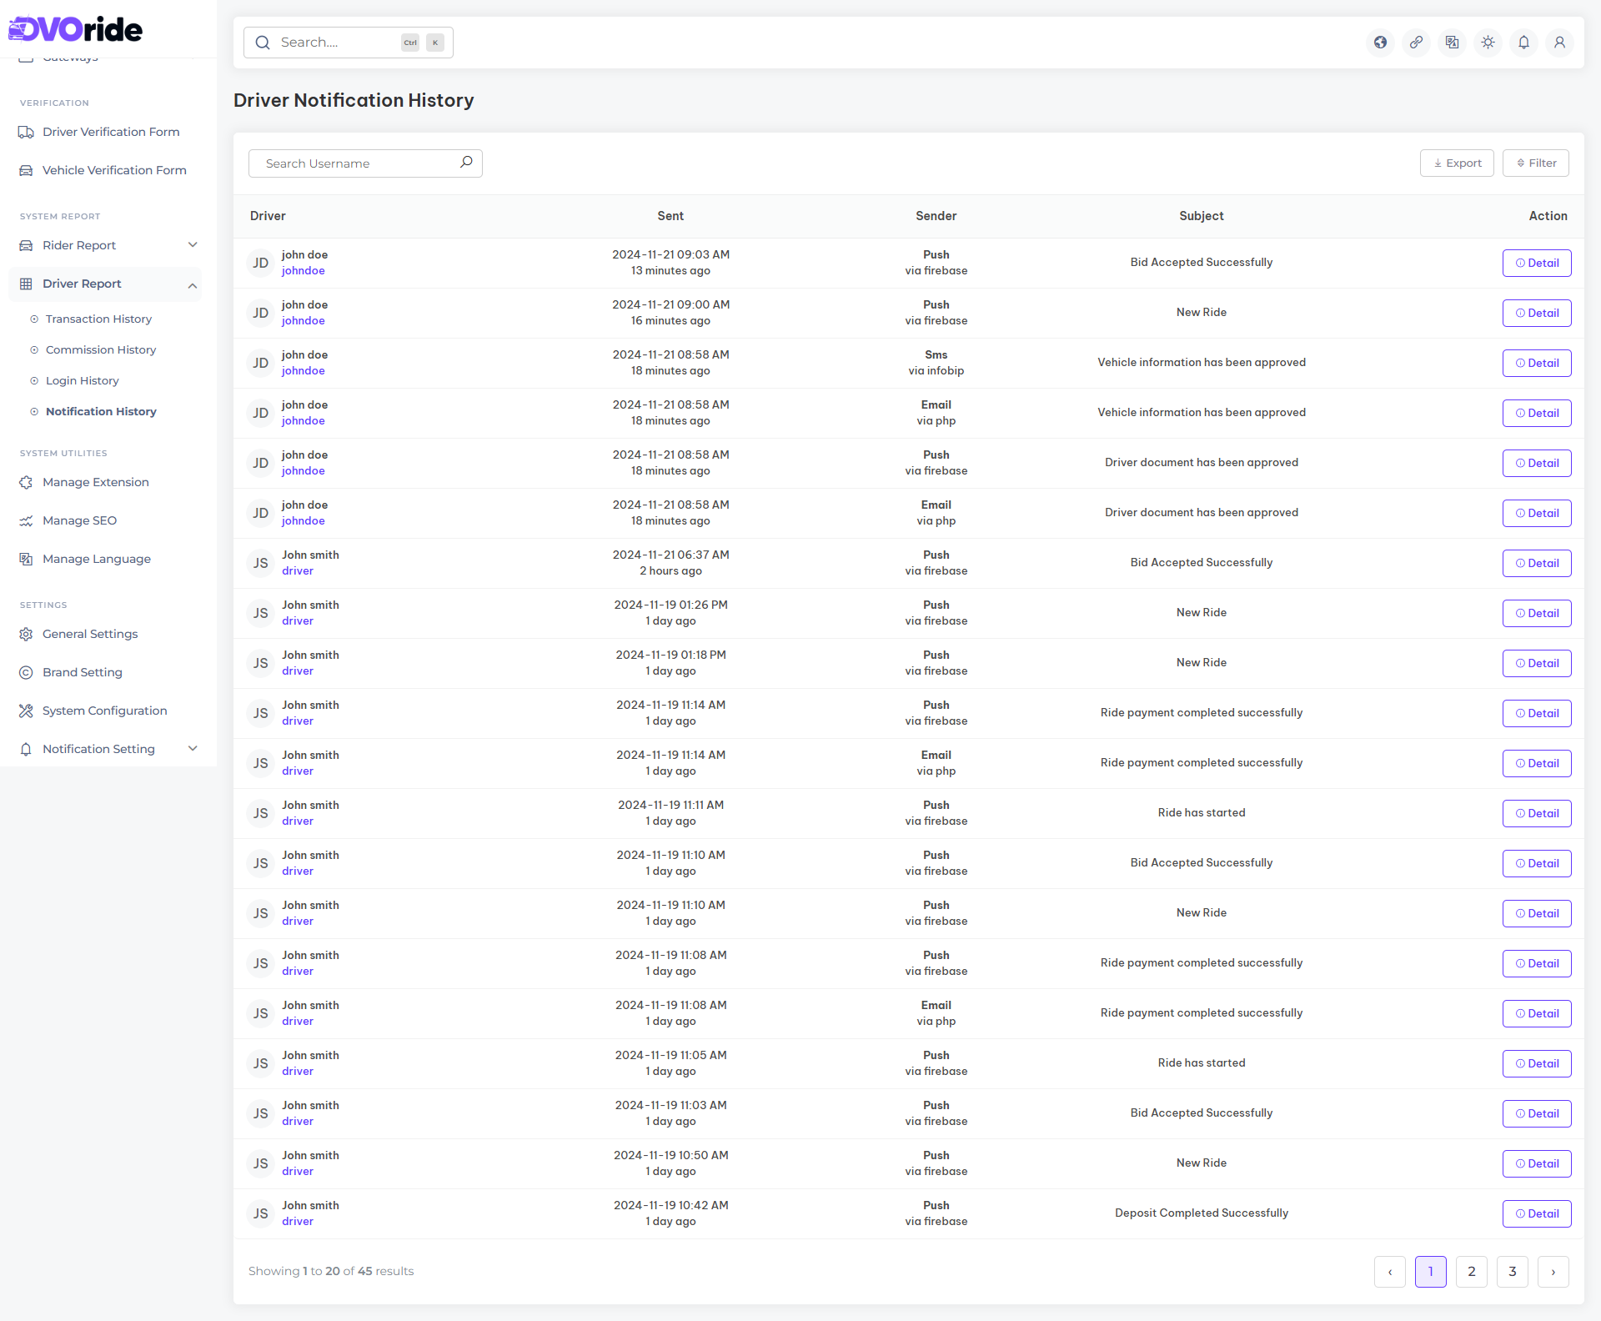The image size is (1601, 1321).
Task: Click the Search Username input field
Action: tap(354, 163)
